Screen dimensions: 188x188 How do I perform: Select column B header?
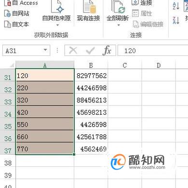(91, 65)
